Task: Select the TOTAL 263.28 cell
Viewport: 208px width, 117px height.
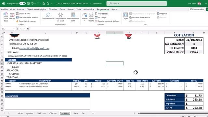Action: tap(194, 108)
